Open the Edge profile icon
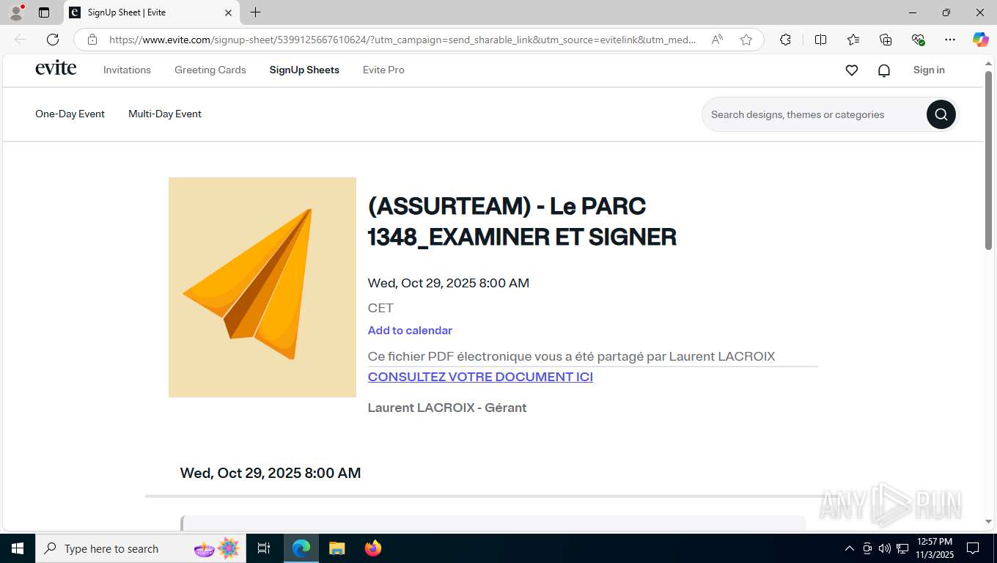This screenshot has width=997, height=563. [x=16, y=12]
